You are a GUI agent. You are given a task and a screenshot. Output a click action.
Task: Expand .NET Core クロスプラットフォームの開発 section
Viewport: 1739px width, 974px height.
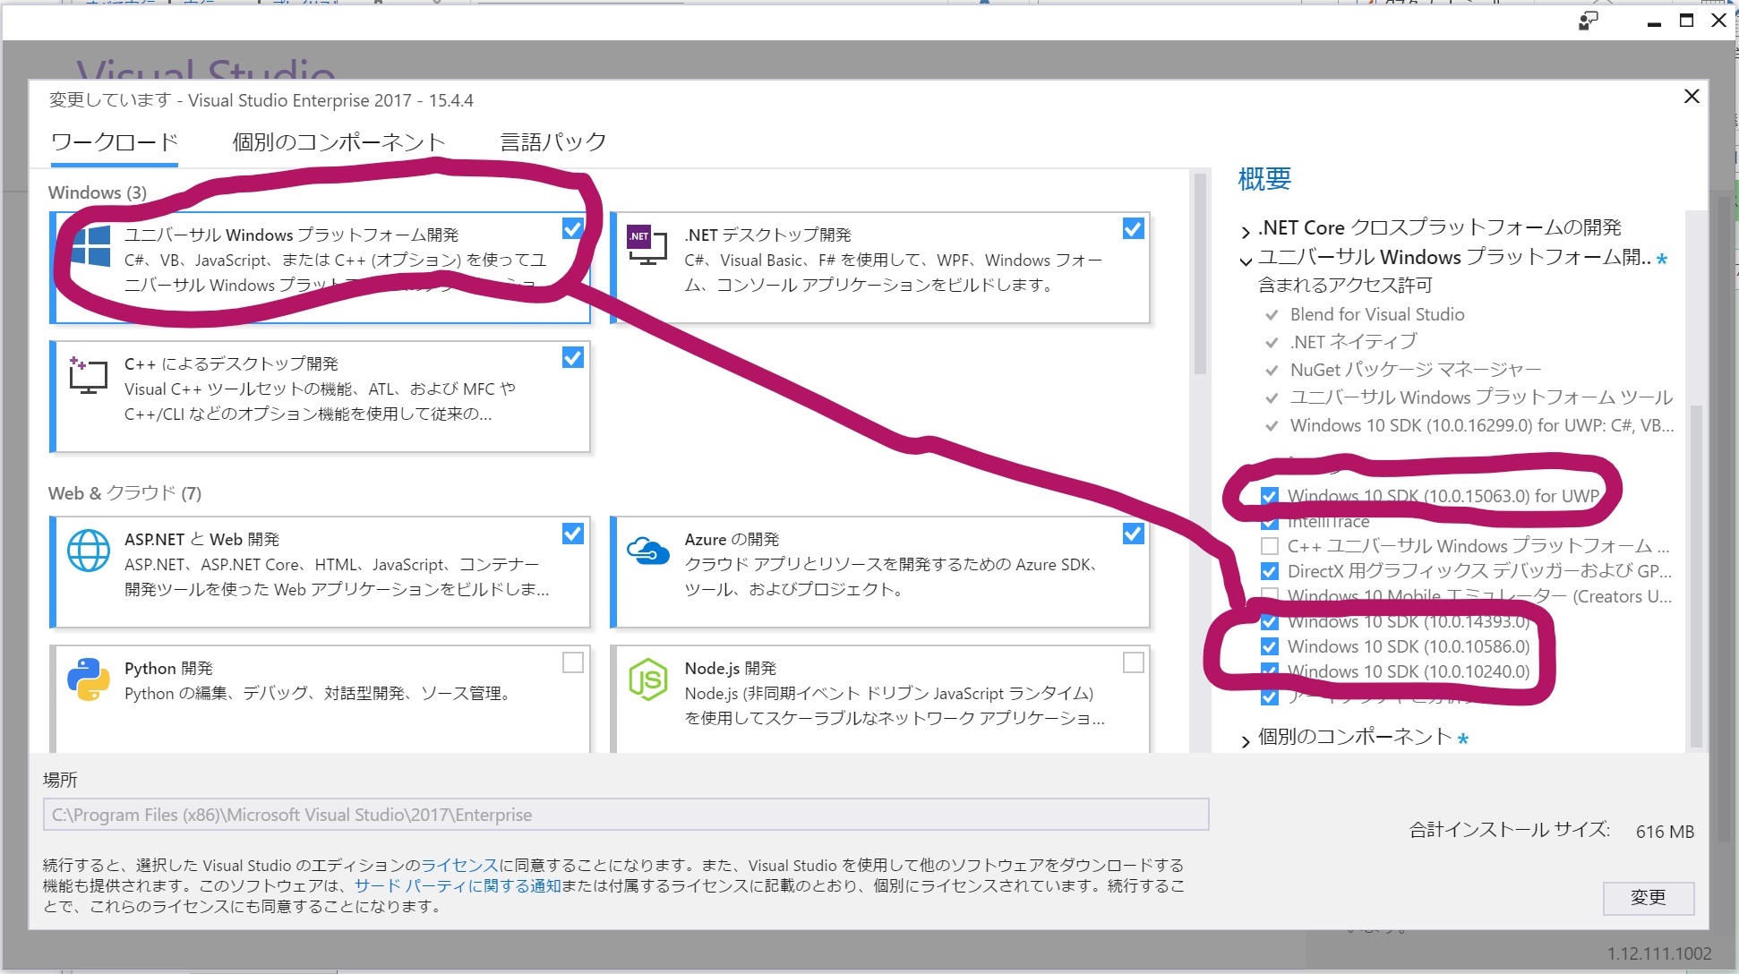[1246, 231]
